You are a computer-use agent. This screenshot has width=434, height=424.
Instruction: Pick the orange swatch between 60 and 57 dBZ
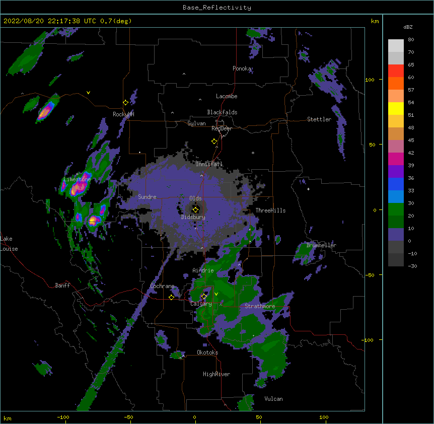[396, 83]
